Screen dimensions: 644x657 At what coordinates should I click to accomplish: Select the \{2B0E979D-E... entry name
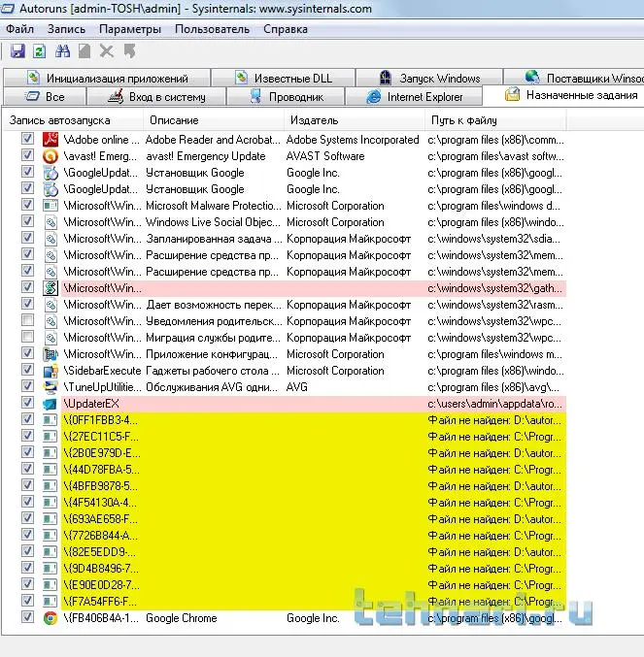tap(101, 453)
